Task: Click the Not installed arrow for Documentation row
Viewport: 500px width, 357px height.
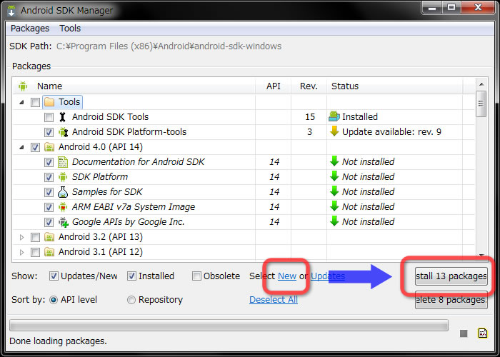Action: click(x=334, y=161)
